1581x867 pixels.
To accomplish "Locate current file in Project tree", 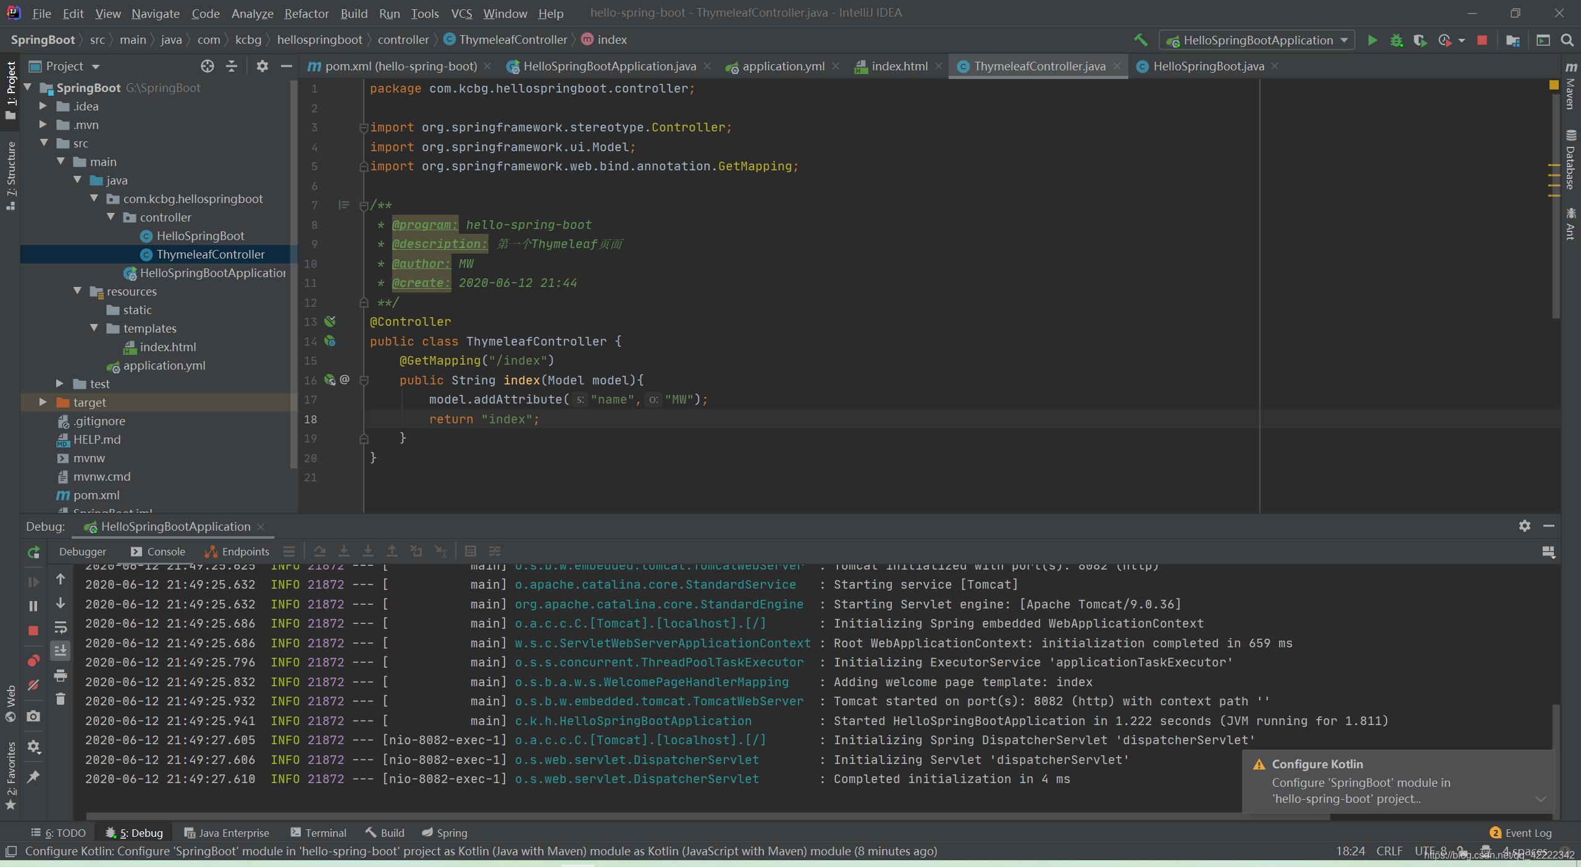I will pos(208,66).
